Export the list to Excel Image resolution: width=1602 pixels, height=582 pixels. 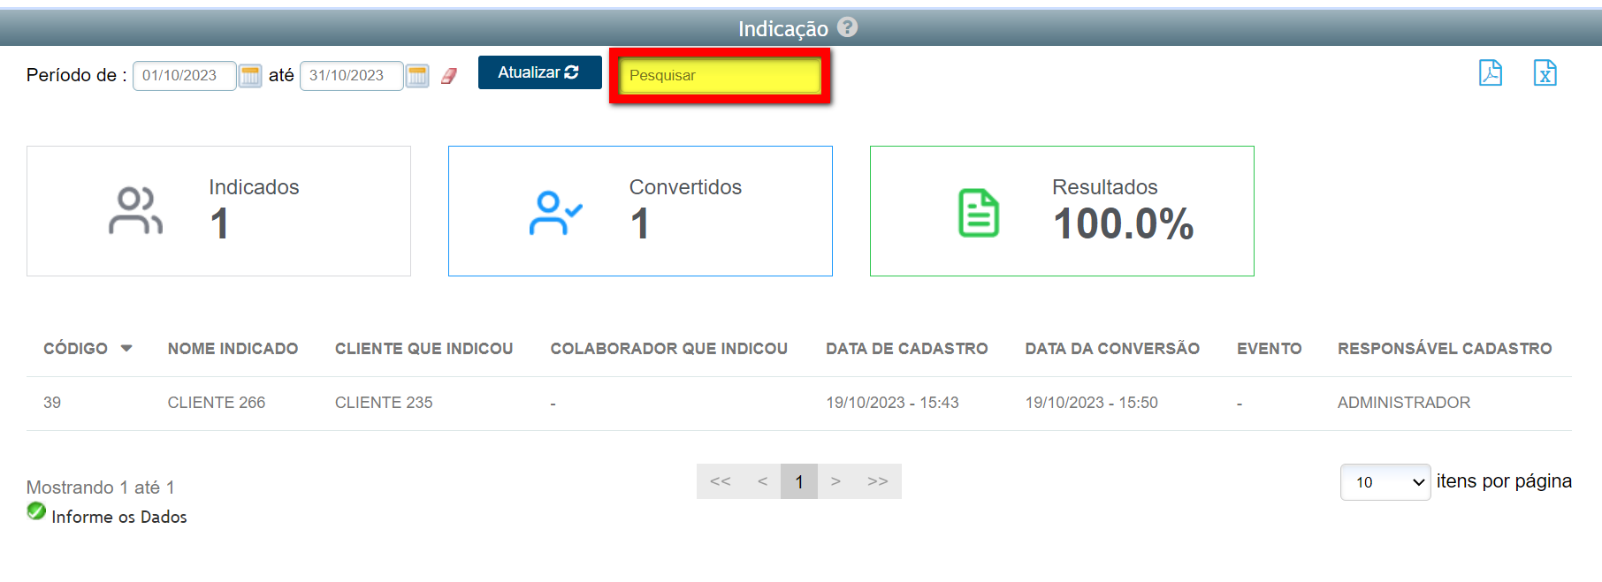pos(1545,72)
